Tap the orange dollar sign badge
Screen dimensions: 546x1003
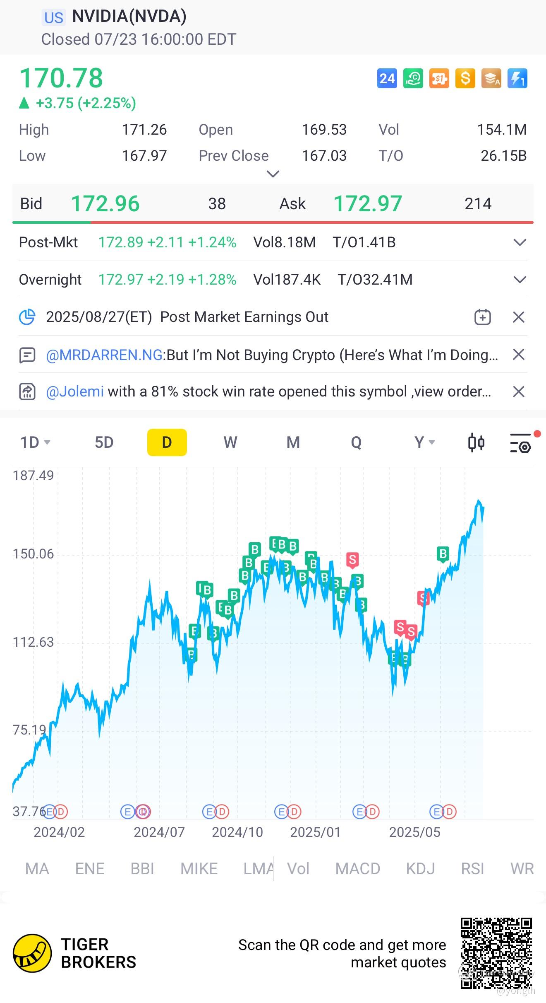[465, 78]
